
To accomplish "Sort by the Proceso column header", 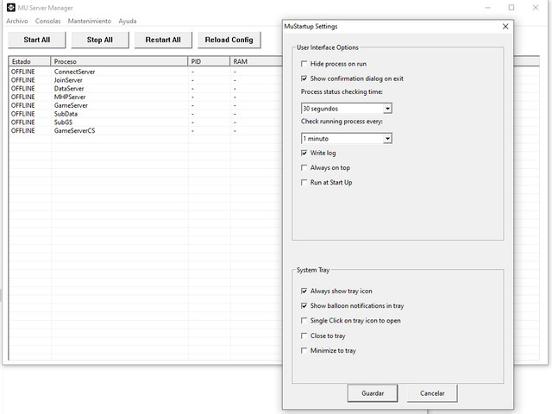I will coord(119,61).
